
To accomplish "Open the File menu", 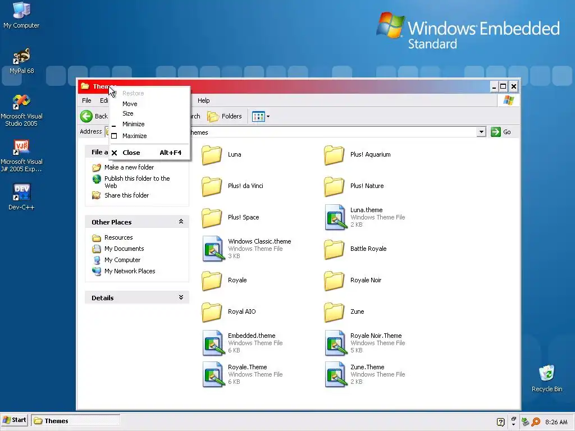I will [86, 100].
